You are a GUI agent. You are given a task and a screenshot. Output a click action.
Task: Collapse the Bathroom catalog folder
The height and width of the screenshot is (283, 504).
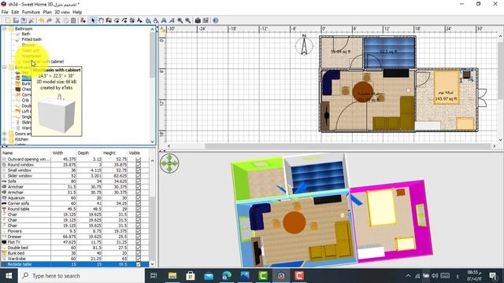click(5, 28)
